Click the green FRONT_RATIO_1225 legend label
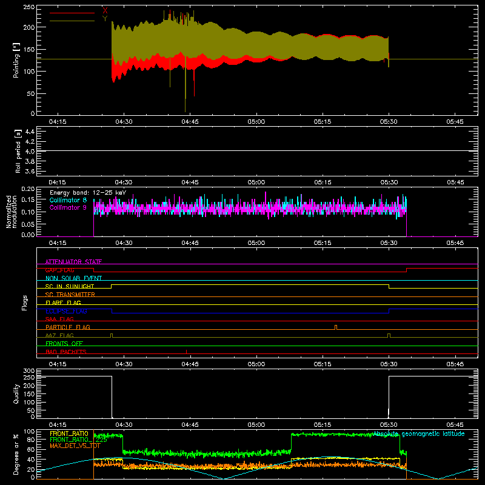The width and height of the screenshot is (485, 485). pos(79,440)
